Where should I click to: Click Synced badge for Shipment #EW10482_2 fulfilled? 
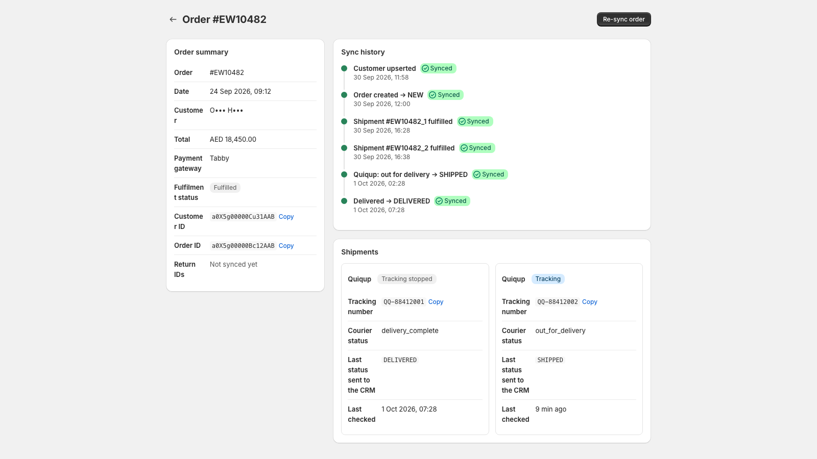[476, 148]
